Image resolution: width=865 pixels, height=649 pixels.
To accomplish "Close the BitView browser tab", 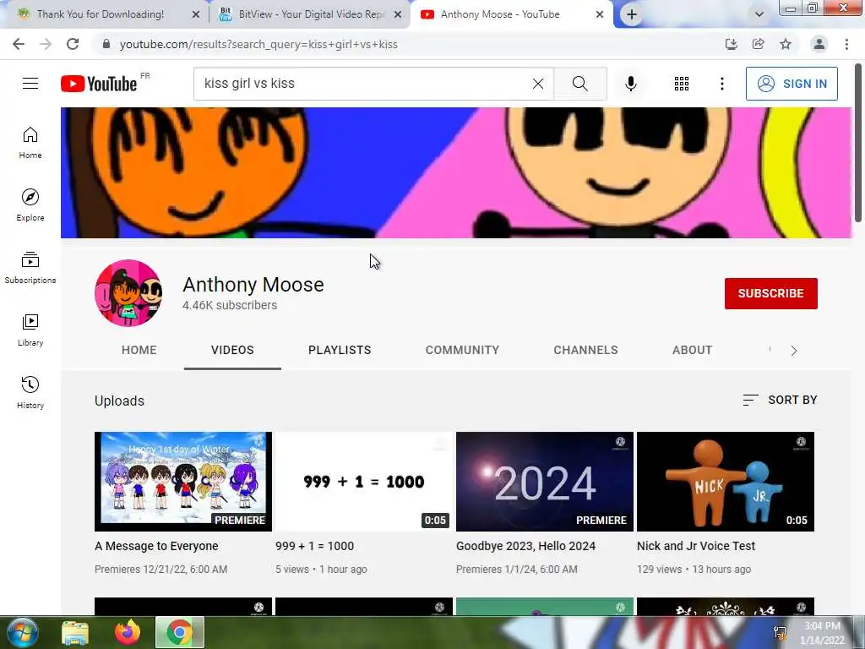I will 398,14.
